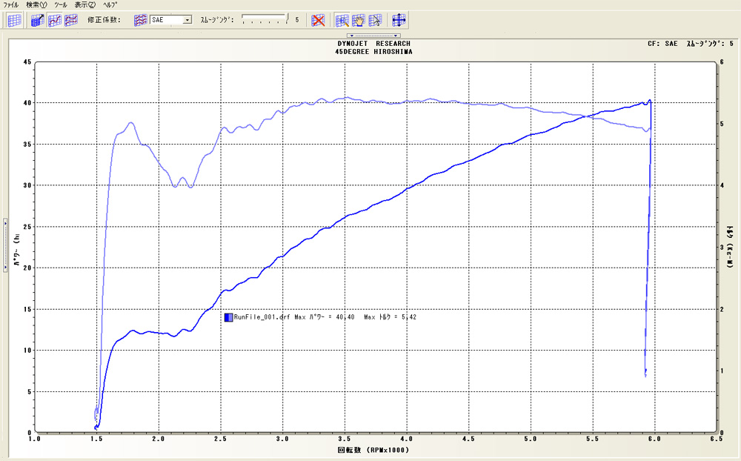Click the grid table icon at toolbar start
The image size is (741, 461).
pos(14,20)
